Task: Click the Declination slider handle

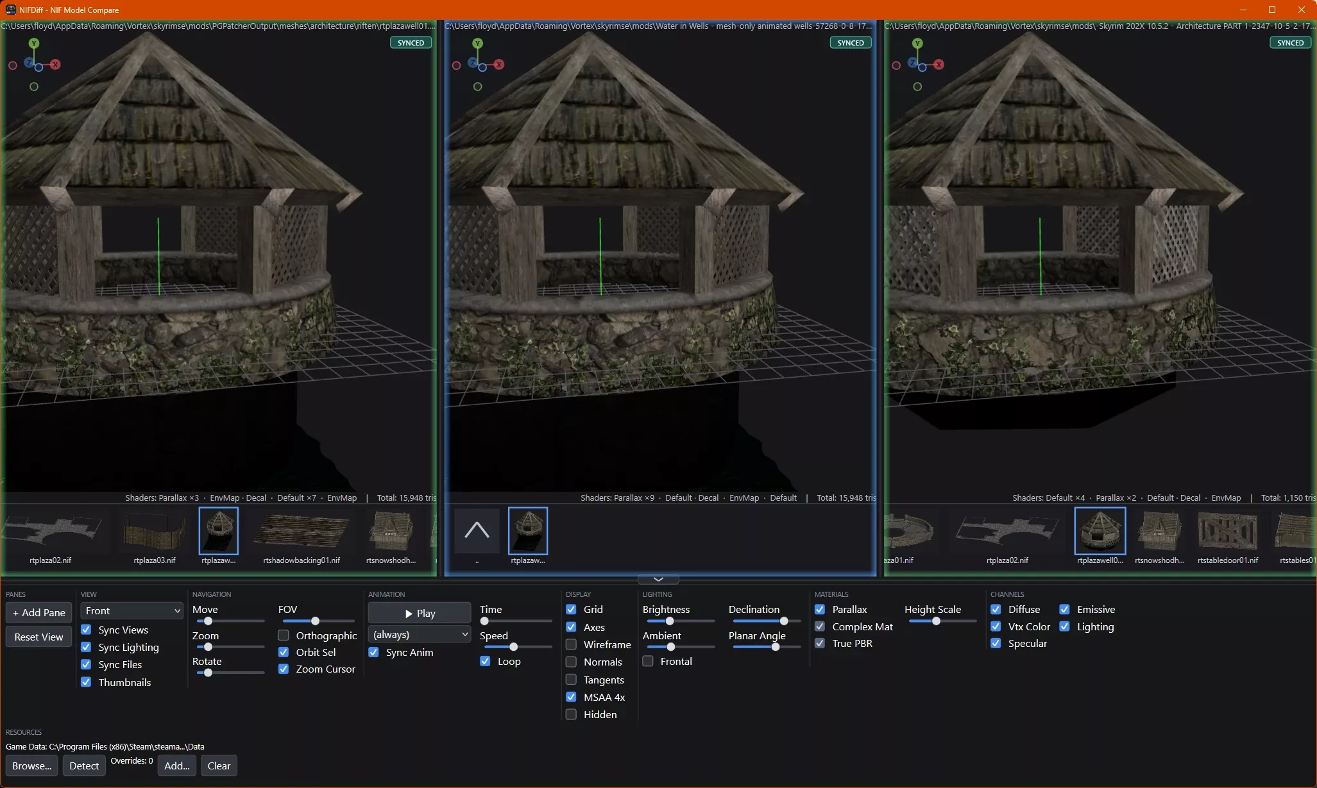Action: (x=784, y=621)
